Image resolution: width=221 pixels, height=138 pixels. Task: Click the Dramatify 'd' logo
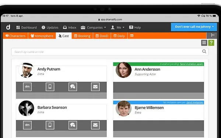pos(8,27)
